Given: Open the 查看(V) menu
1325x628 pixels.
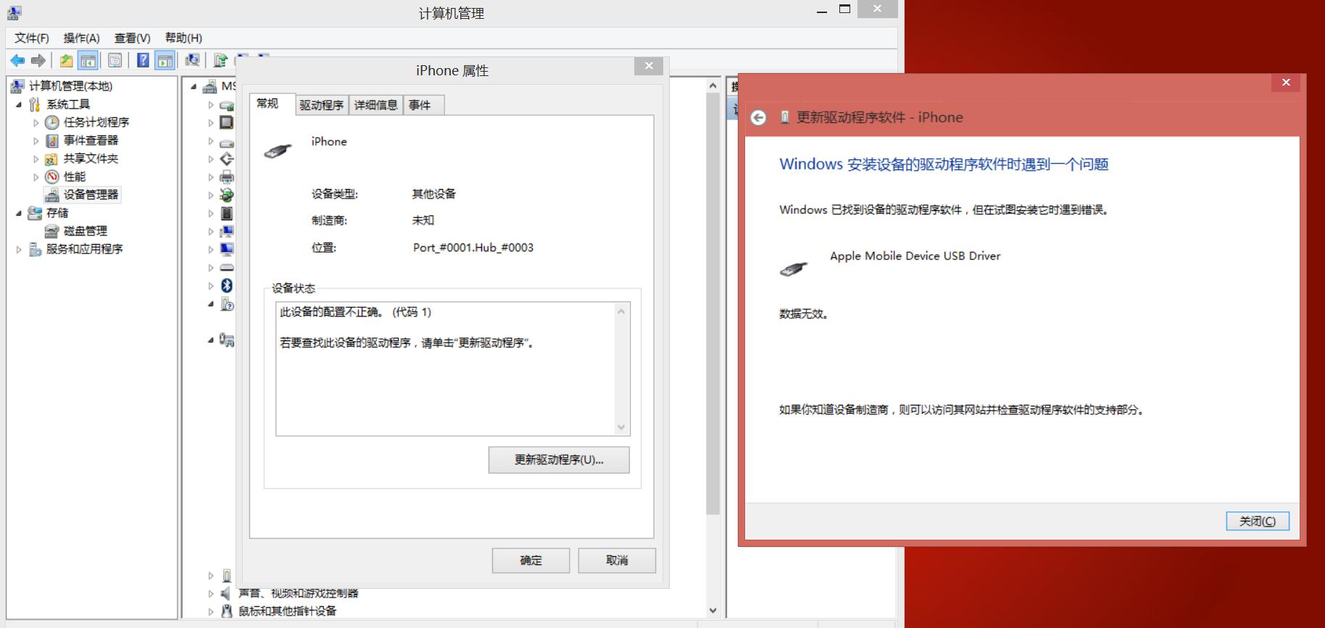Looking at the screenshot, I should pos(132,38).
